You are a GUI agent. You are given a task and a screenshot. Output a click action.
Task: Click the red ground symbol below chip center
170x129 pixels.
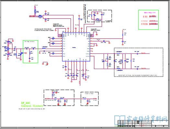(72, 81)
